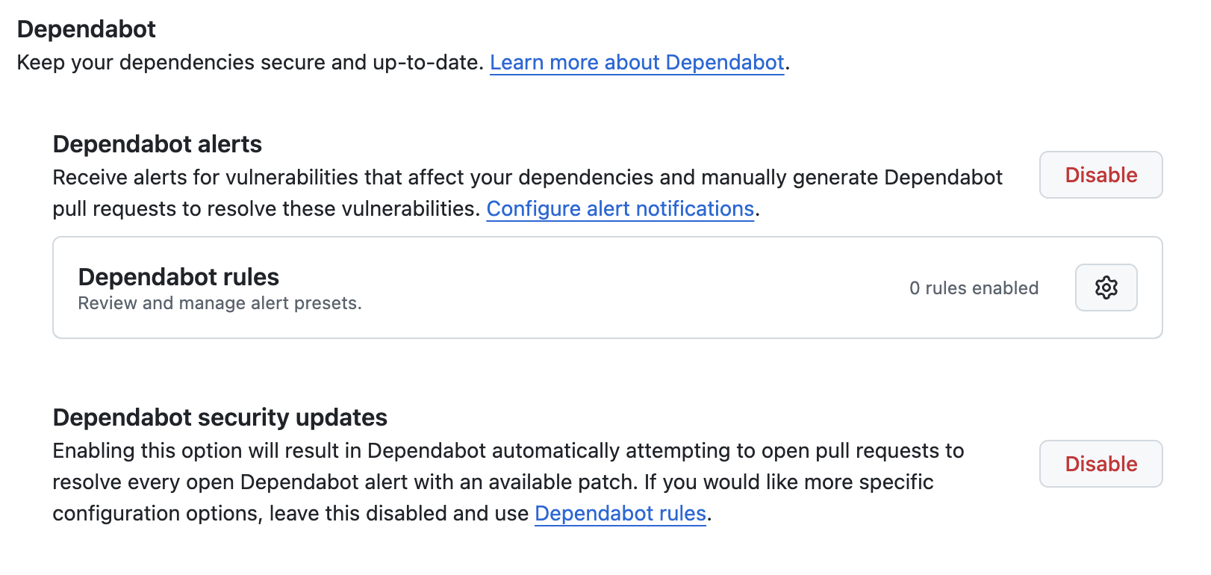Click "pull requests to resolve these vulnerabilities" text
1211x575 pixels.
266,209
